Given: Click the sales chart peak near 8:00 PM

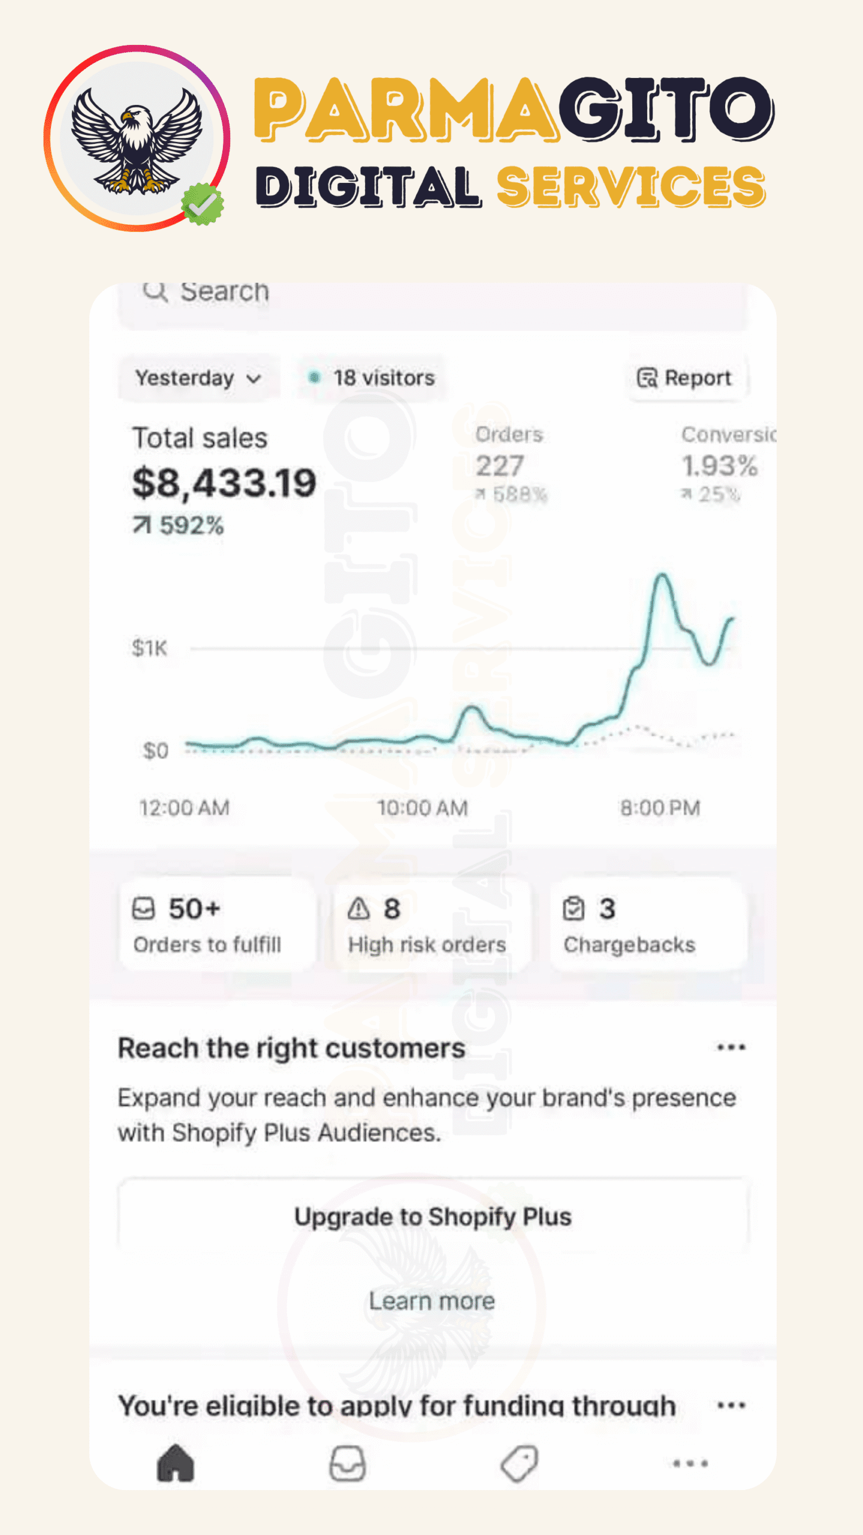Looking at the screenshot, I should coord(662,577).
